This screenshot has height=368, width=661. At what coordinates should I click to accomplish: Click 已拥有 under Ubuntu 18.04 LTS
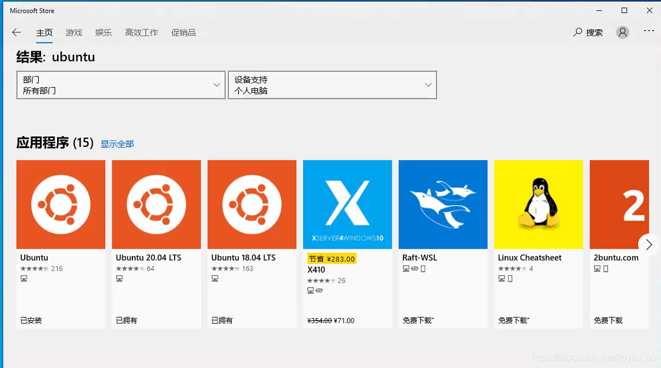[x=222, y=321]
